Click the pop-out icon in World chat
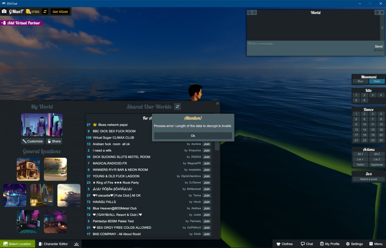This screenshot has height=248, width=386. click(x=249, y=13)
